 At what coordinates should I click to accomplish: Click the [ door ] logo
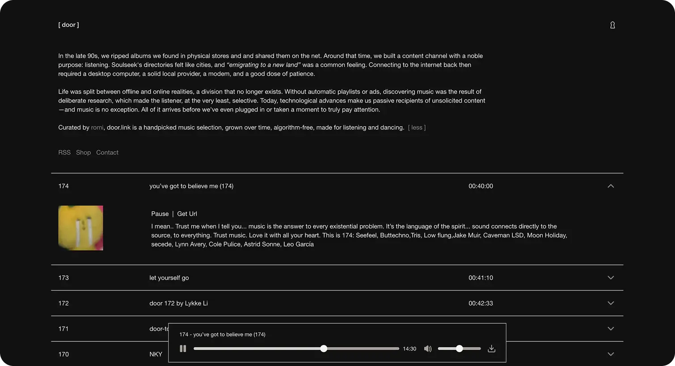pos(68,25)
